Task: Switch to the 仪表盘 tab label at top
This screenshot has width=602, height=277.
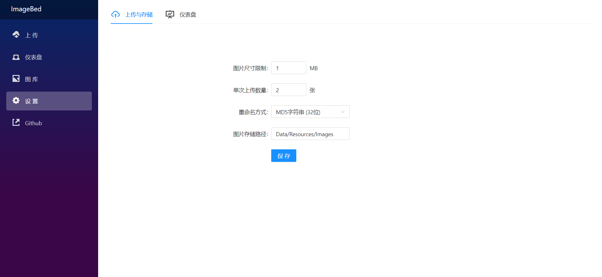Action: (188, 15)
